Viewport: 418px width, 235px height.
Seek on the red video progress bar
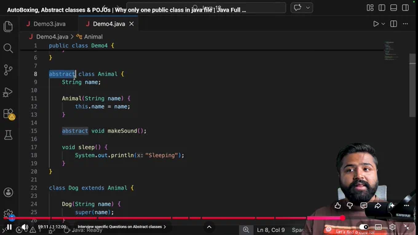(x=173, y=218)
